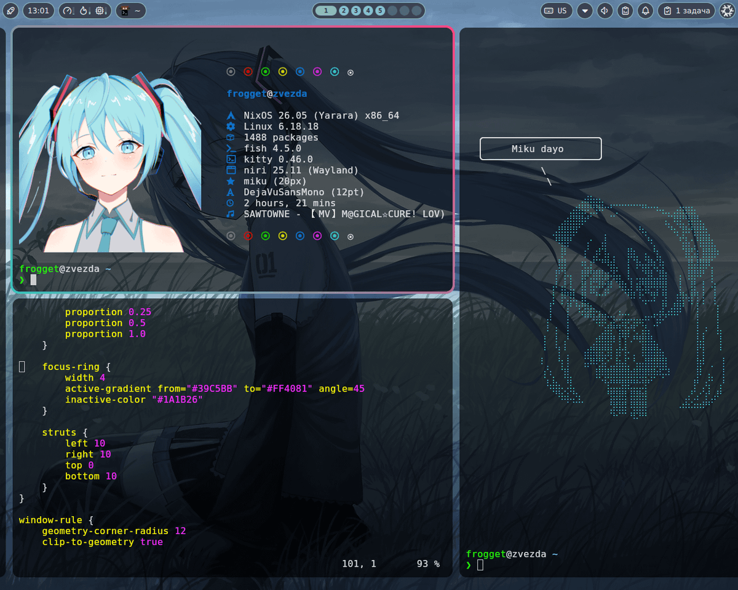Click the Miku avatar image in the fetch terminal
Screen dimensions: 738x590
point(111,161)
